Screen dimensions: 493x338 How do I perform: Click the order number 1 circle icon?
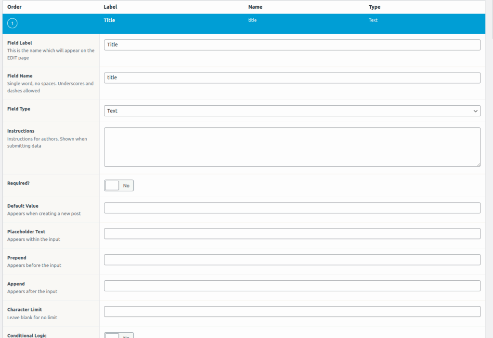click(x=13, y=24)
